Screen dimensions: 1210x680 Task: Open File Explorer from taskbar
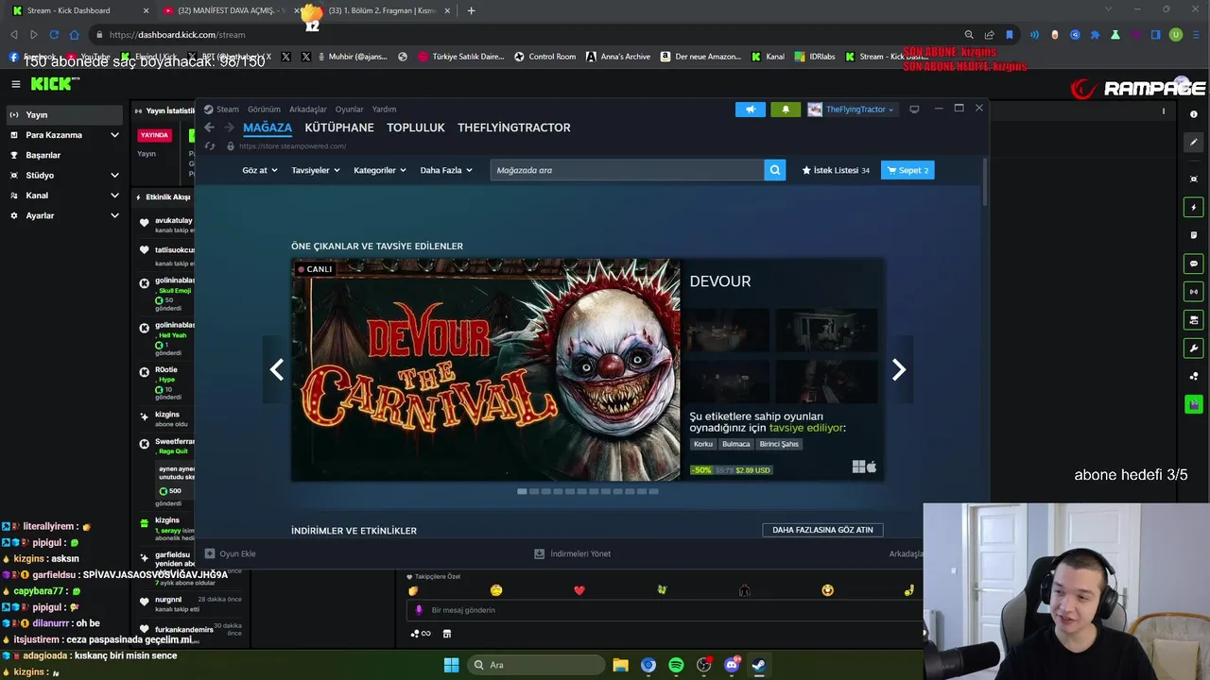620,665
